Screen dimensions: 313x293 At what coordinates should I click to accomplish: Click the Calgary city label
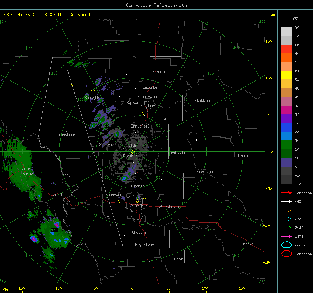[x=136, y=205]
